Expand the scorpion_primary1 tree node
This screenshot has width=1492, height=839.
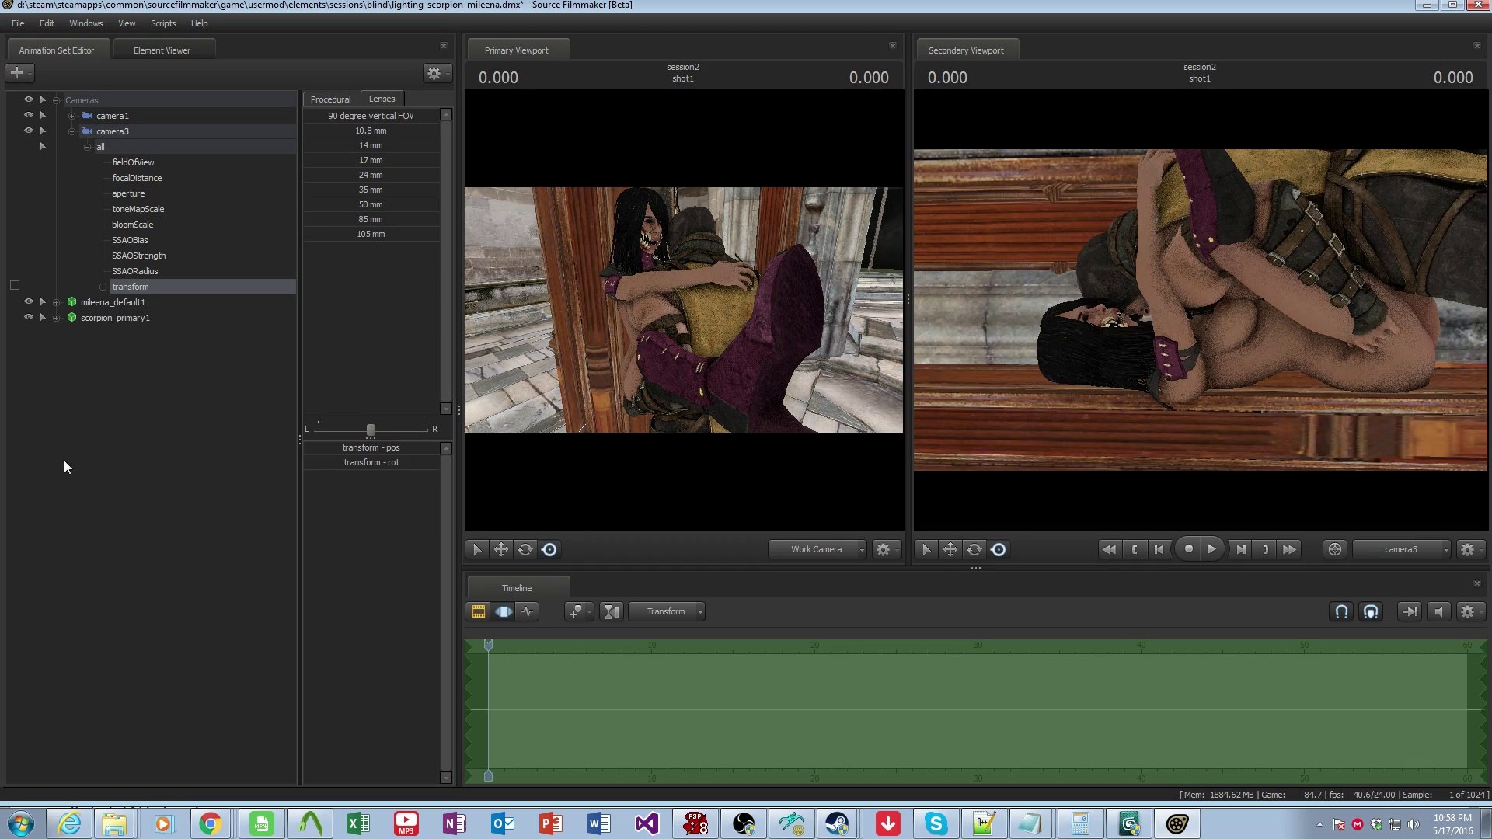tap(56, 318)
